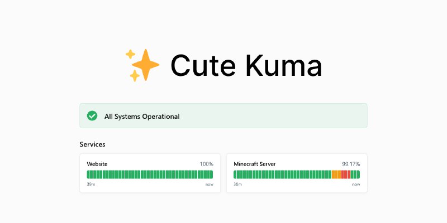
Task: Click the 38m time label under Minecraft Server
Action: 237,184
